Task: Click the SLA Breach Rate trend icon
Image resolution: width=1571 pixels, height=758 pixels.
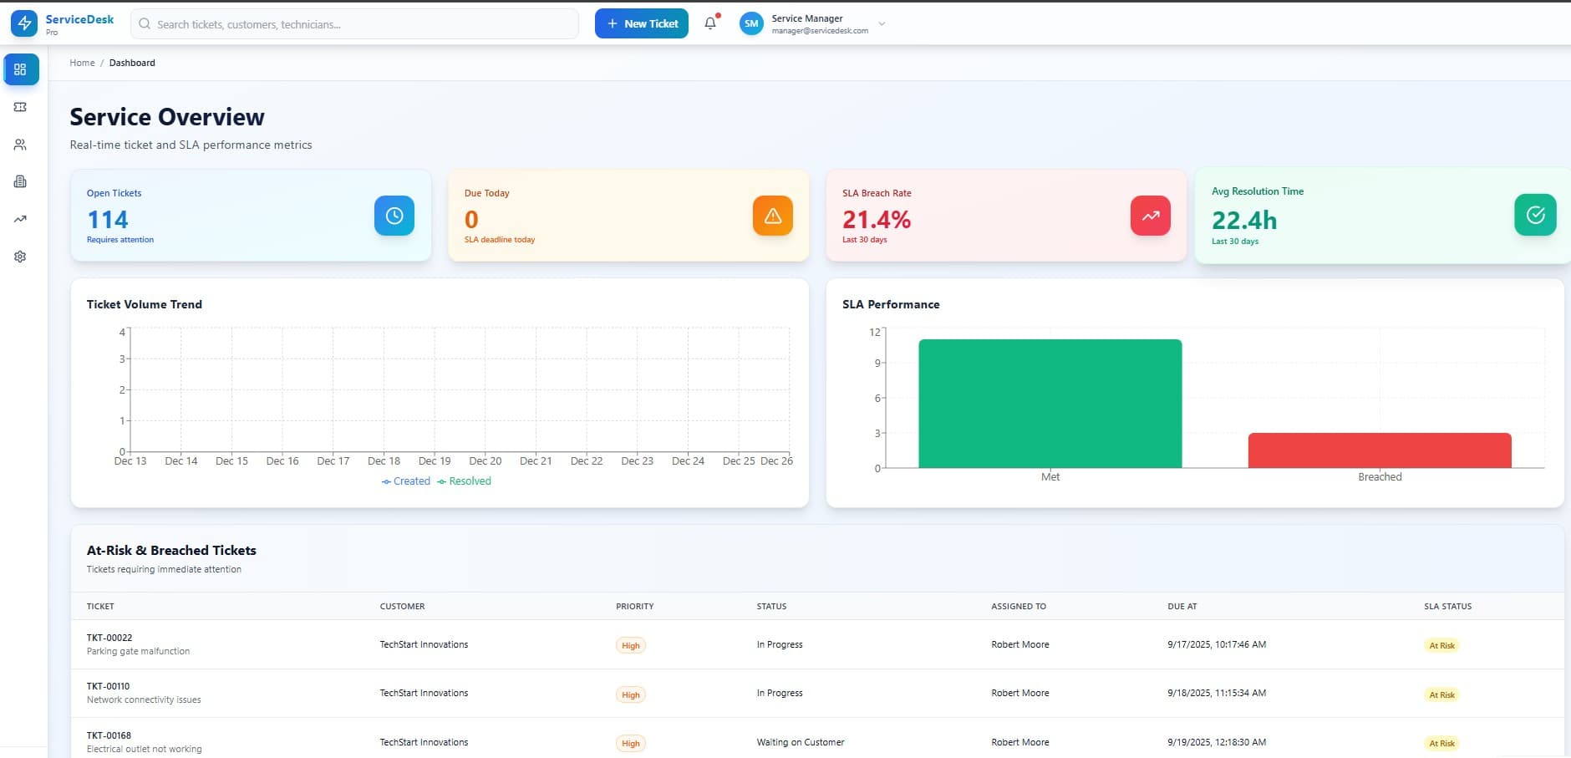Action: 1150,216
